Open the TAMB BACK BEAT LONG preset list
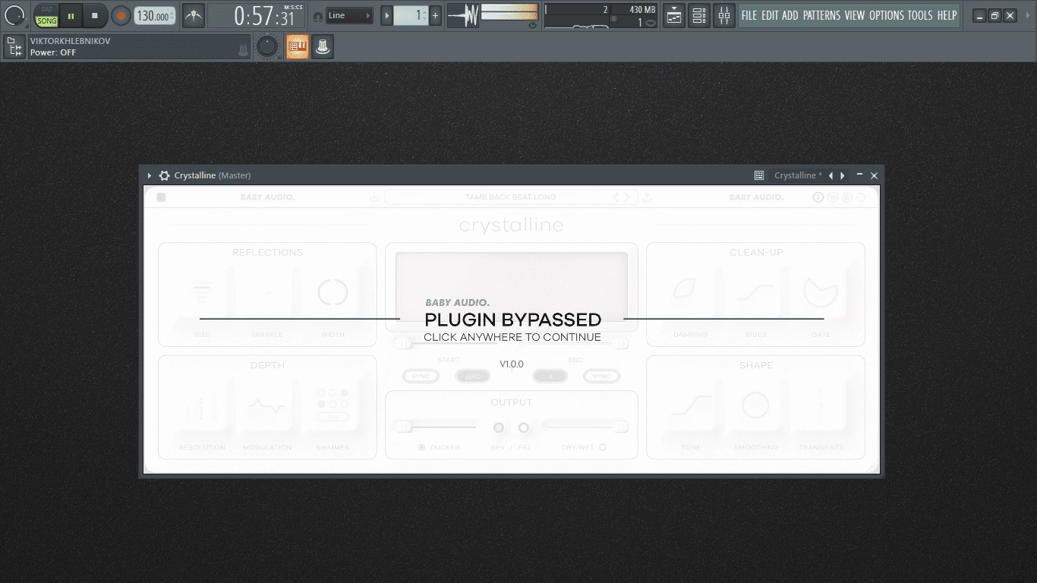This screenshot has height=583, width=1037. coord(510,197)
